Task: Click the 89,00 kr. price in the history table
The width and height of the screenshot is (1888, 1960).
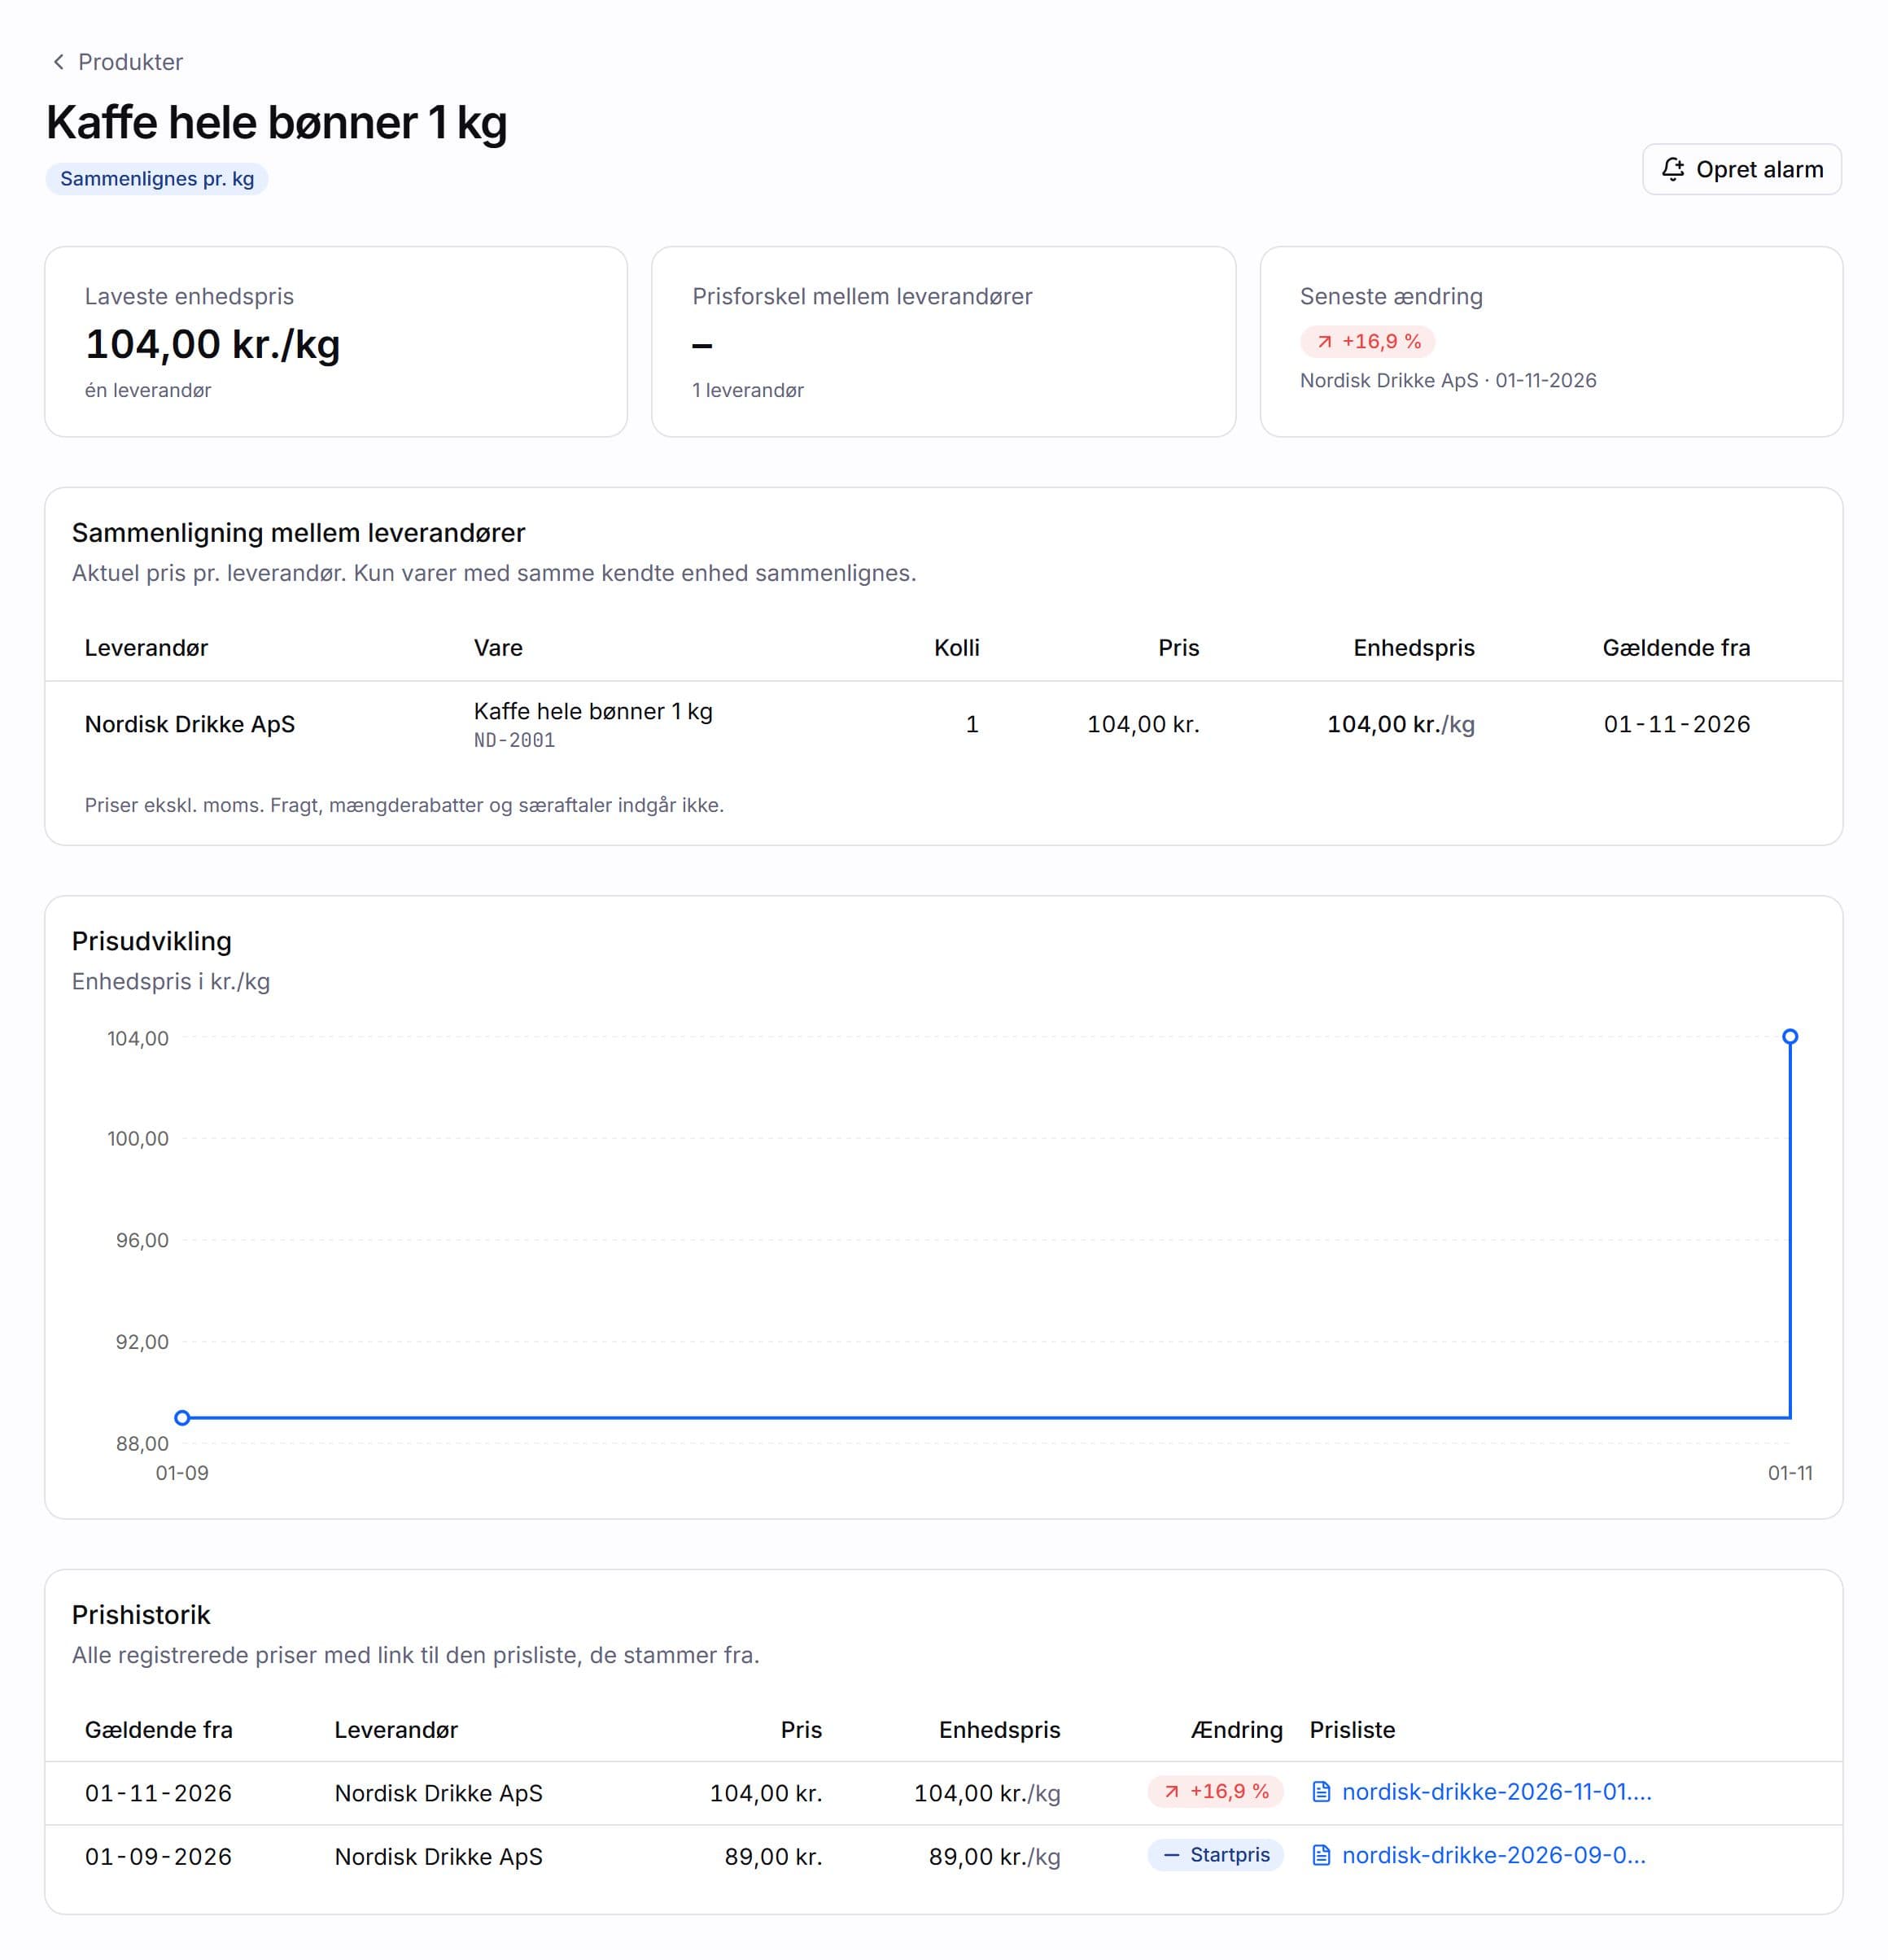Action: (773, 1858)
